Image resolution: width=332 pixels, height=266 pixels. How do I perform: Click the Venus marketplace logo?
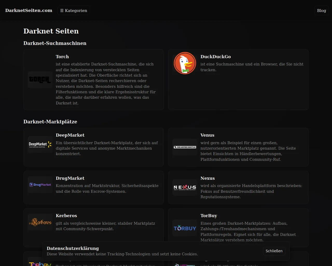[x=185, y=147]
